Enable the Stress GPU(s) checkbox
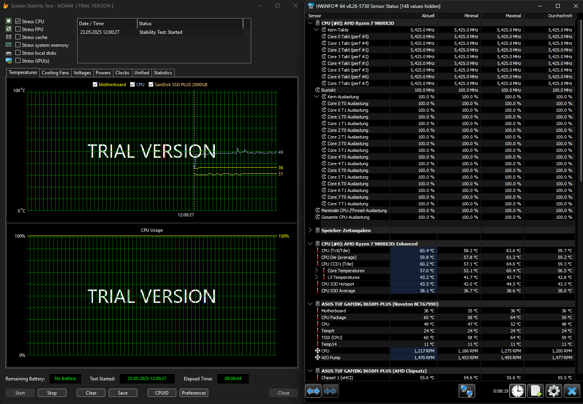The width and height of the screenshot is (583, 404). click(18, 61)
